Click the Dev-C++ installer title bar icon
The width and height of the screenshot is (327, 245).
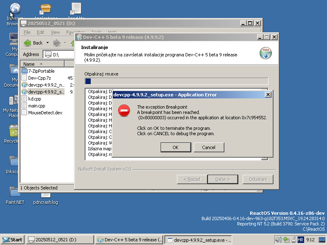coord(79,37)
